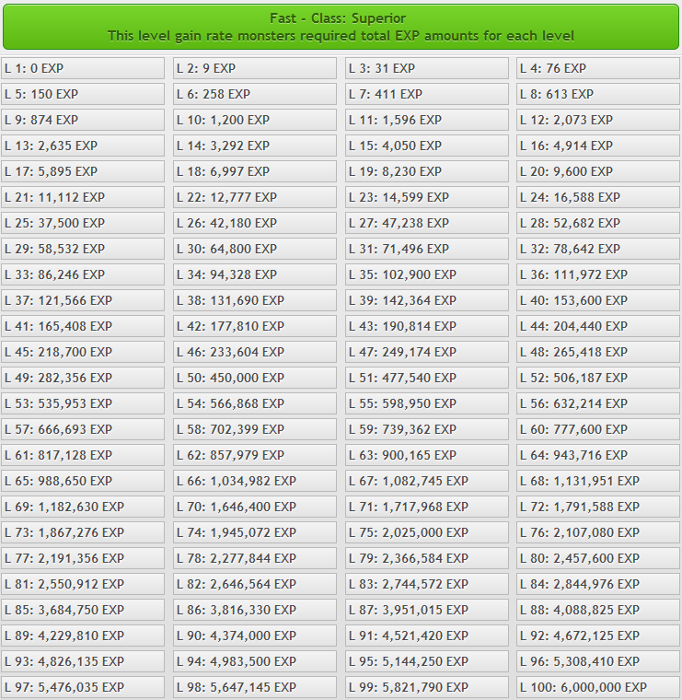Viewport: 682px width, 700px height.
Task: Click on 'L 41: 165,408 EXP'
Action: tap(83, 326)
